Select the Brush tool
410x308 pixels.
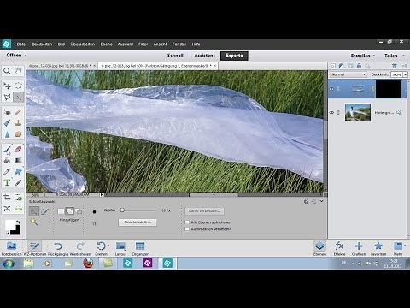[x=7, y=149]
